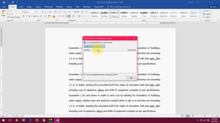Image resolution: width=220 pixels, height=123 pixels.
Task: Open Paragraph dialog launcher
Action: coord(88,20)
